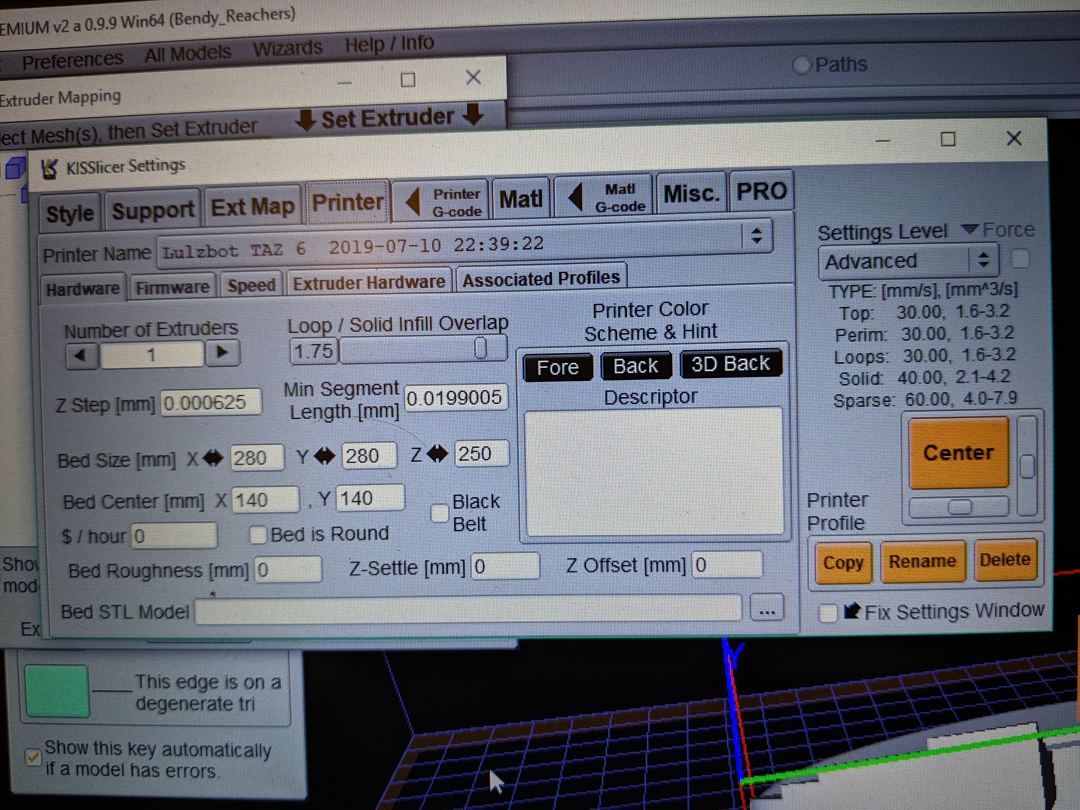
Task: Toggle the Fix Settings Window checkbox
Action: [828, 613]
